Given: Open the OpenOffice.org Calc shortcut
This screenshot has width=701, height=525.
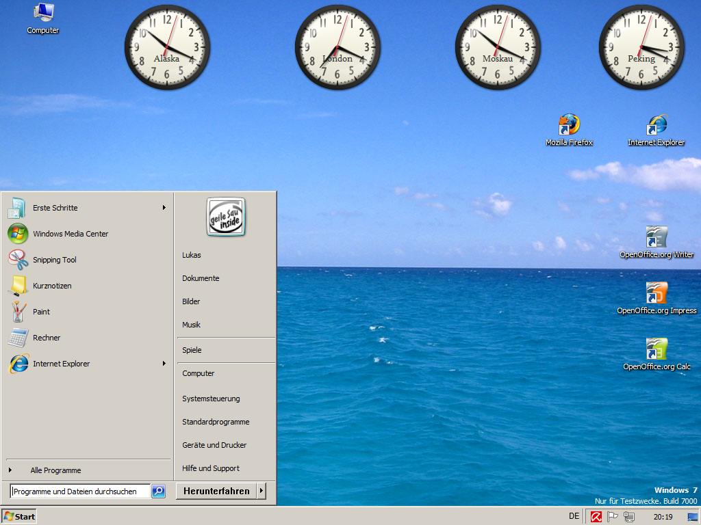Looking at the screenshot, I should (657, 350).
